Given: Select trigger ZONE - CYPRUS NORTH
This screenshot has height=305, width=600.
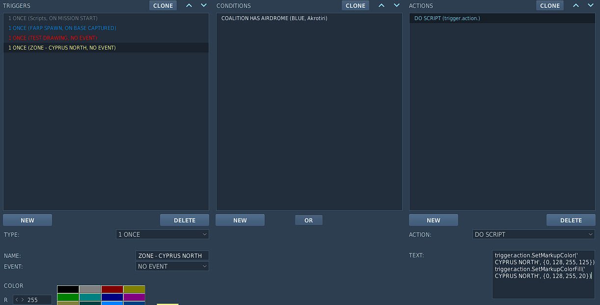Looking at the screenshot, I should pyautogui.click(x=106, y=48).
